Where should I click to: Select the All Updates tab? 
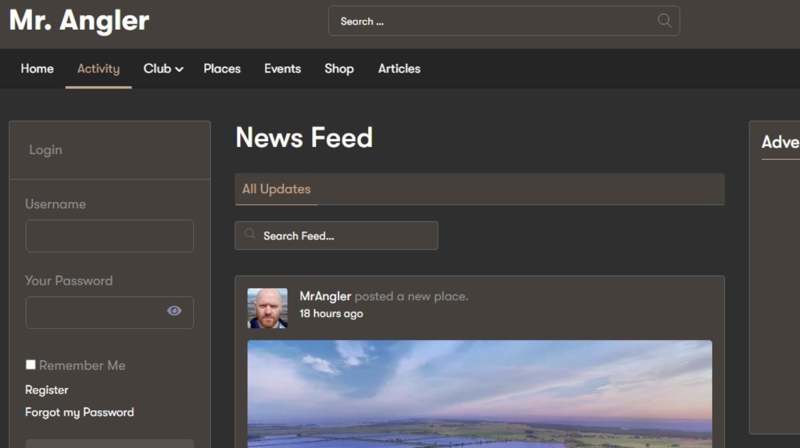(x=276, y=189)
